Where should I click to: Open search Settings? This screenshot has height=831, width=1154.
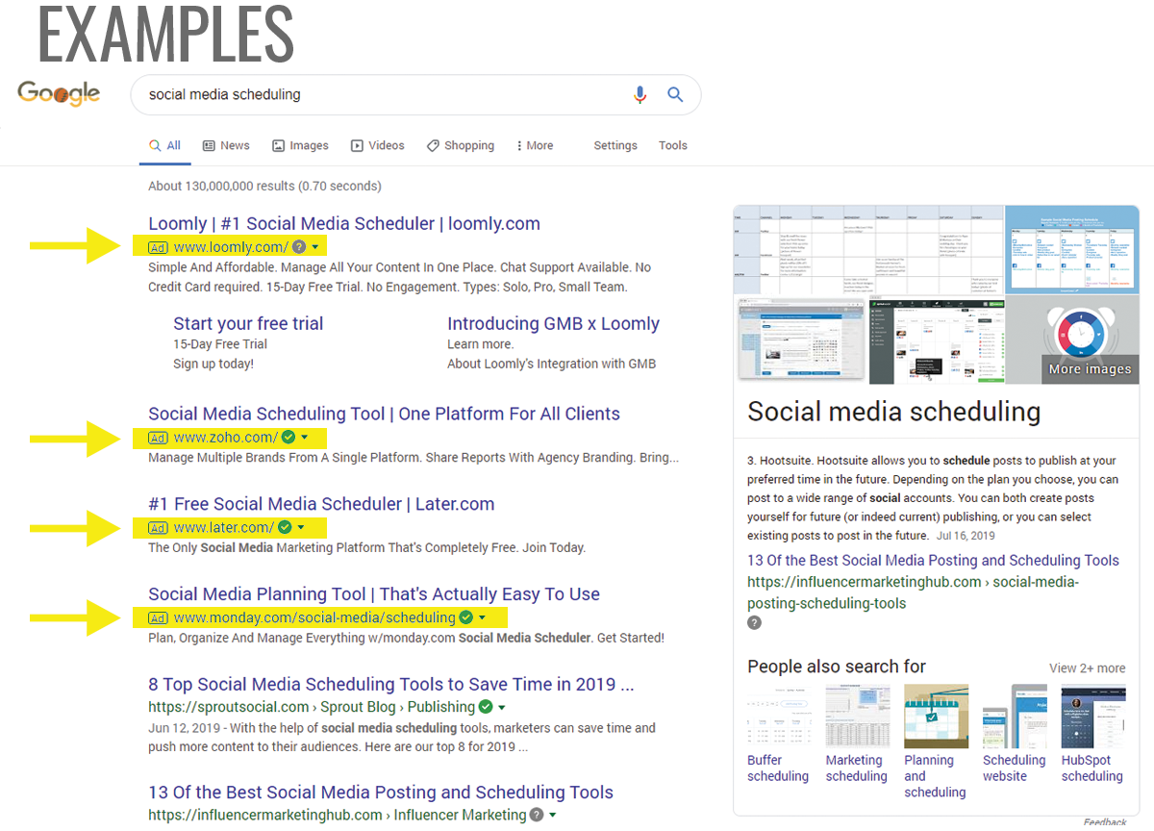(615, 145)
